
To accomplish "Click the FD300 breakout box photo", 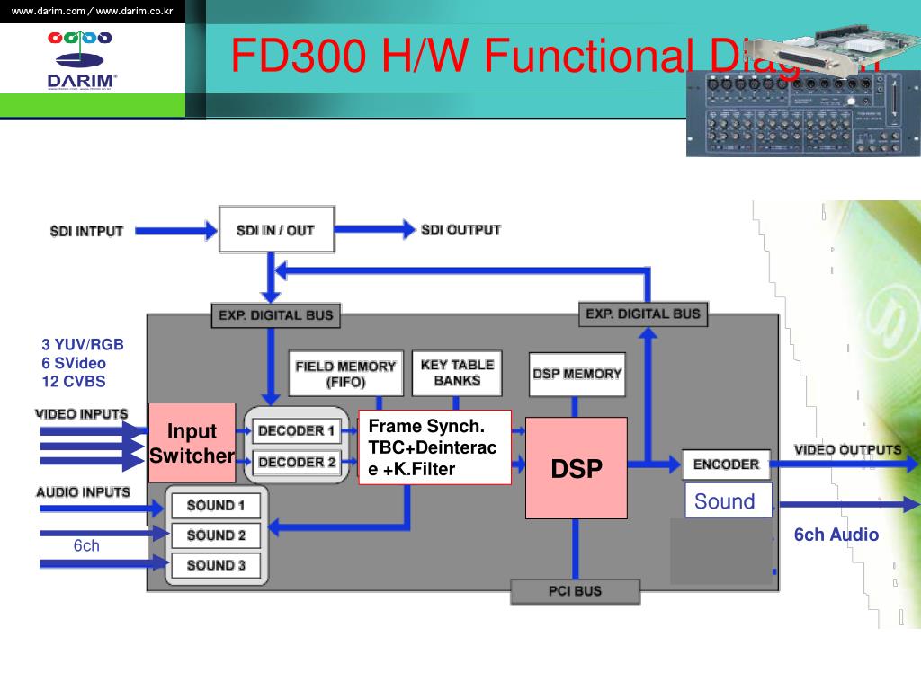I will (x=802, y=114).
